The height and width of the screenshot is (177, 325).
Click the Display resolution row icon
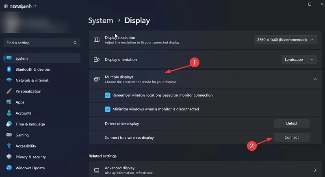97,40
